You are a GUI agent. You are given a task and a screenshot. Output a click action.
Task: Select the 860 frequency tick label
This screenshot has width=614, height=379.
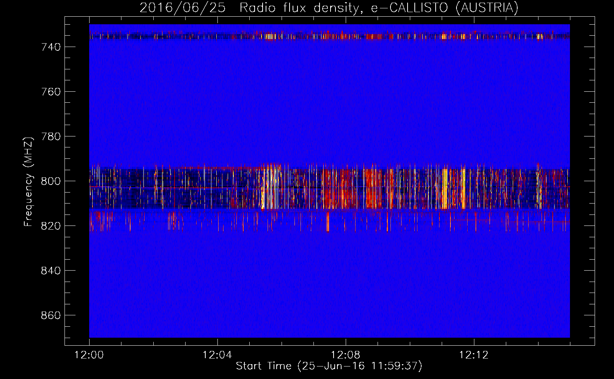coord(51,315)
